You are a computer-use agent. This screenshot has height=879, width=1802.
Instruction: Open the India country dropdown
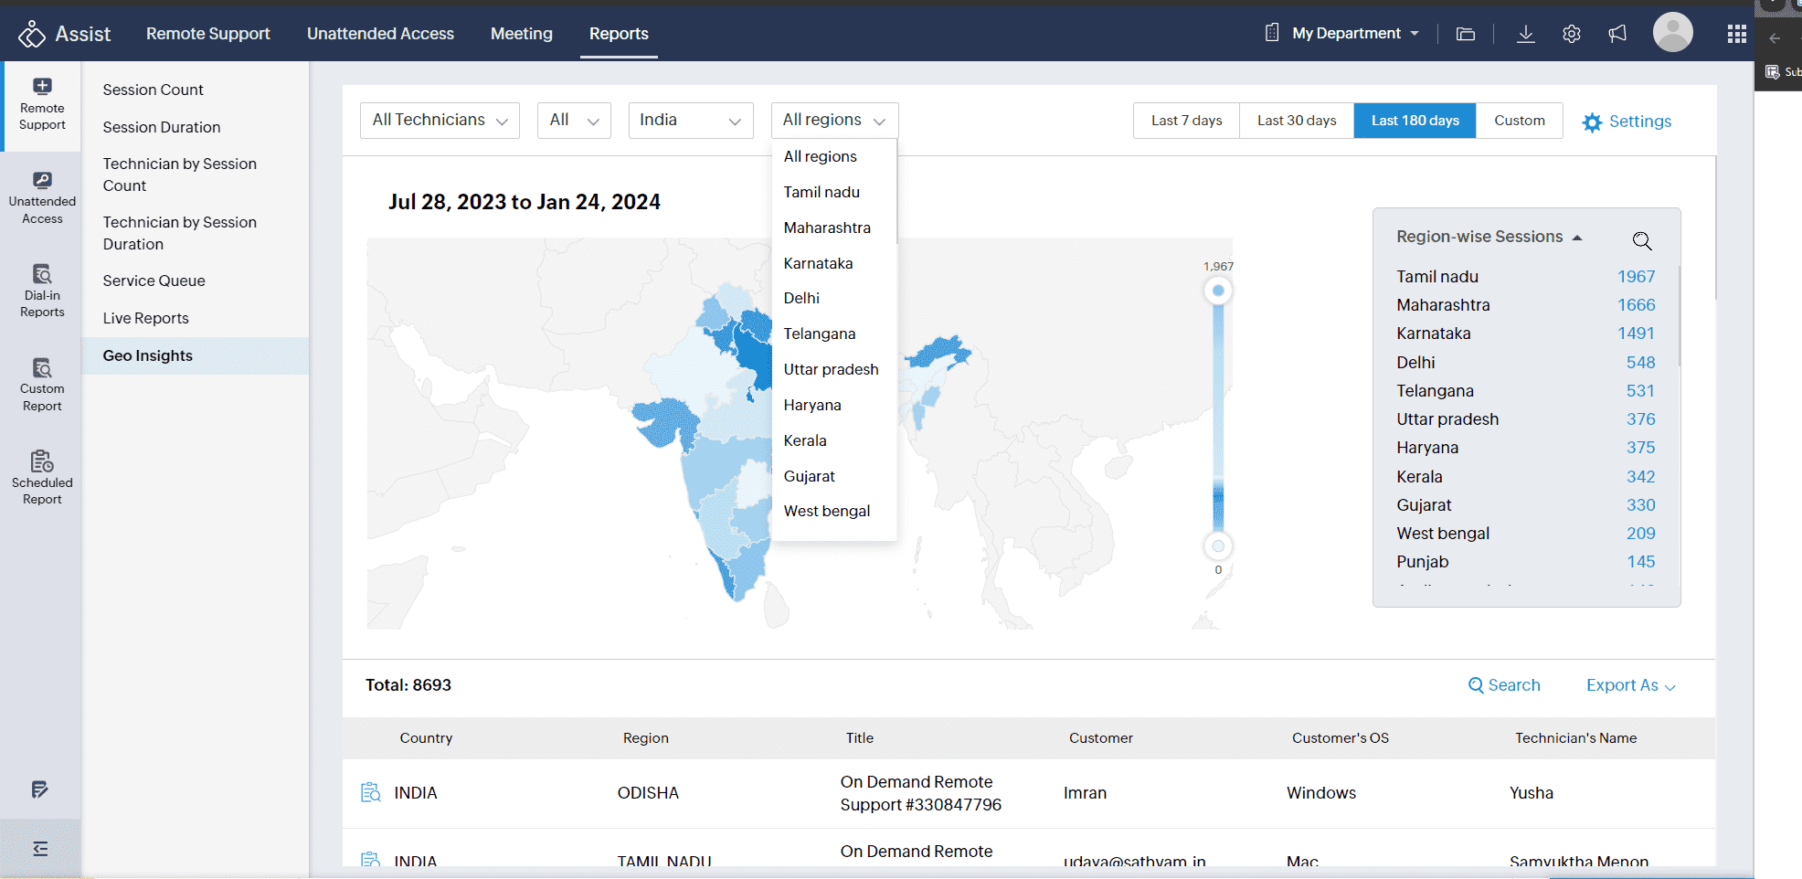click(690, 121)
